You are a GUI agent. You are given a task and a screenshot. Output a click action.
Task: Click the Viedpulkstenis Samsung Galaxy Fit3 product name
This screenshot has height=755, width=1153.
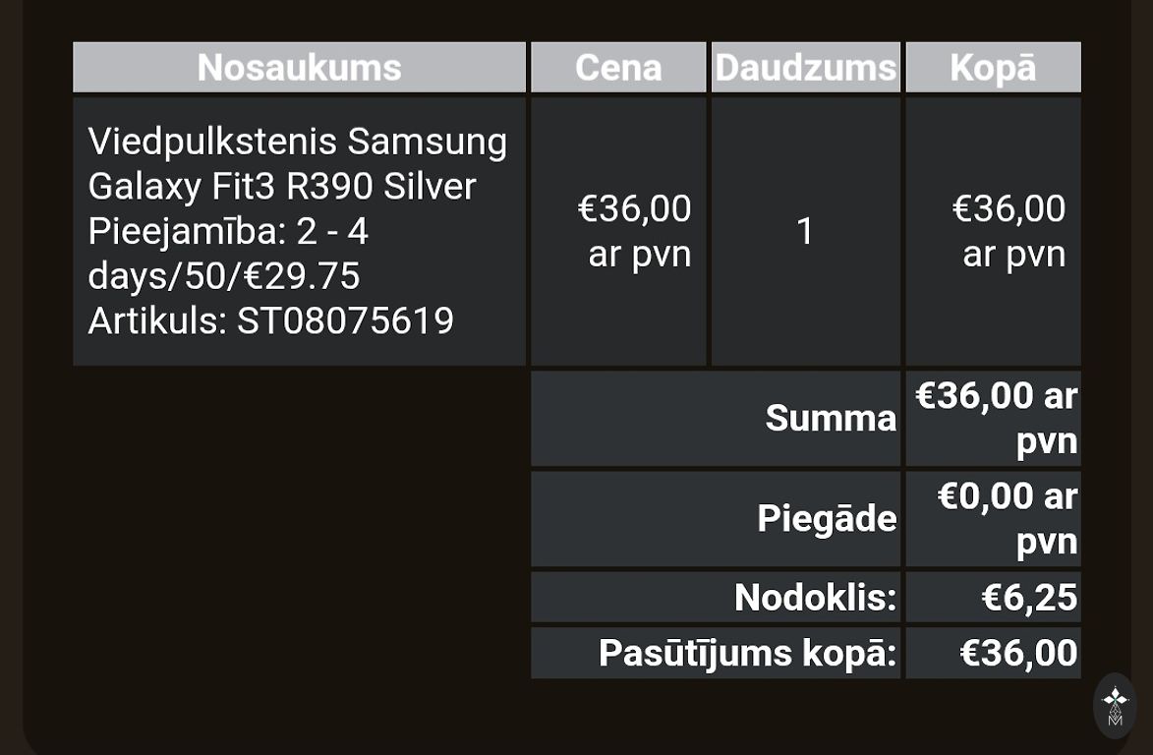[x=297, y=163]
